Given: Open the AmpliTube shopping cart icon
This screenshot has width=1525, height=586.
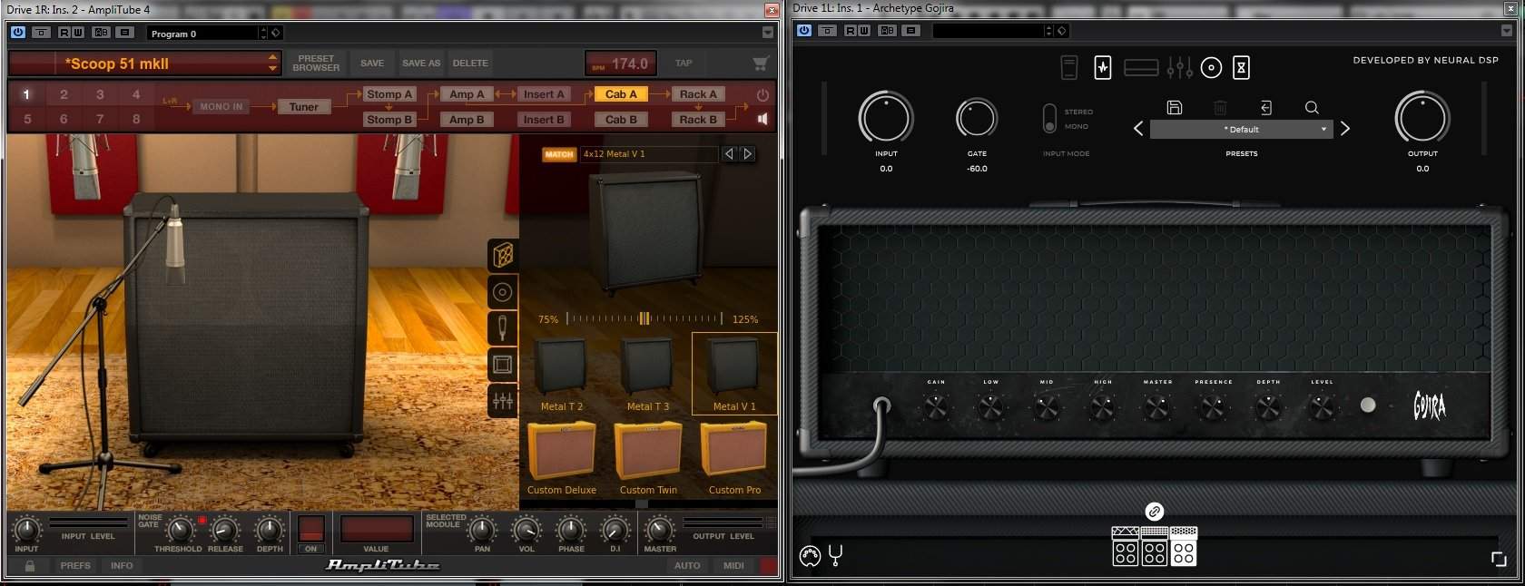Looking at the screenshot, I should coord(761,63).
